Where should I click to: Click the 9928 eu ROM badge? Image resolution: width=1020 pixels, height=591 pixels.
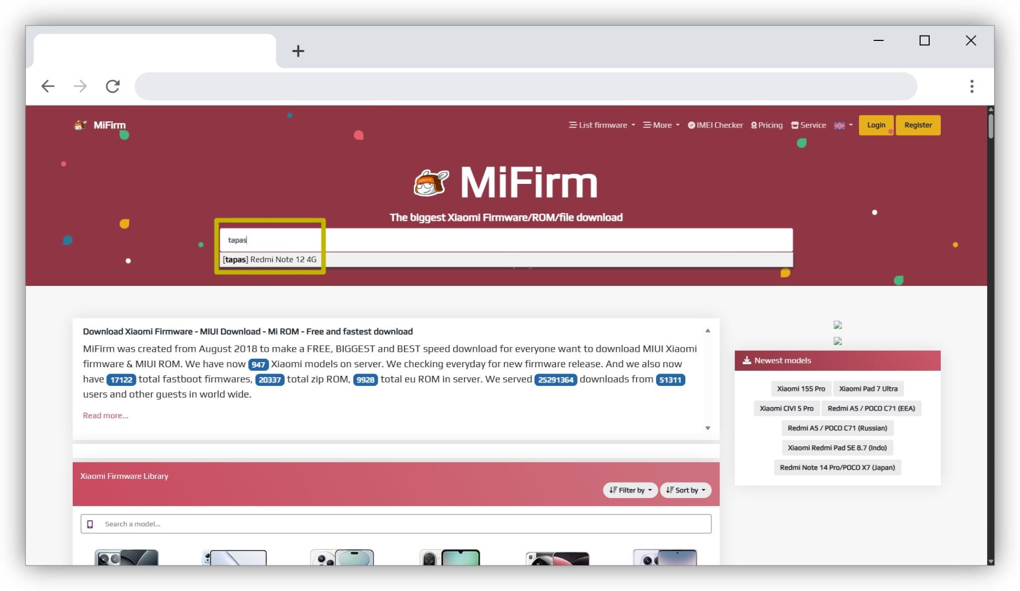coord(365,379)
